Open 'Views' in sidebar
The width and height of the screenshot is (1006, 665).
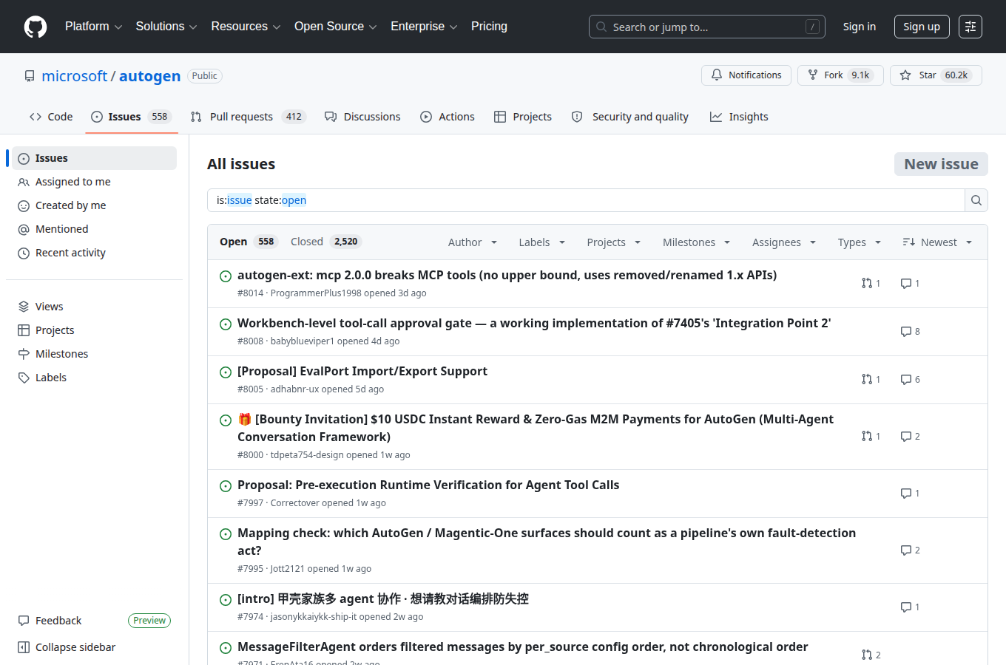[x=94, y=307]
